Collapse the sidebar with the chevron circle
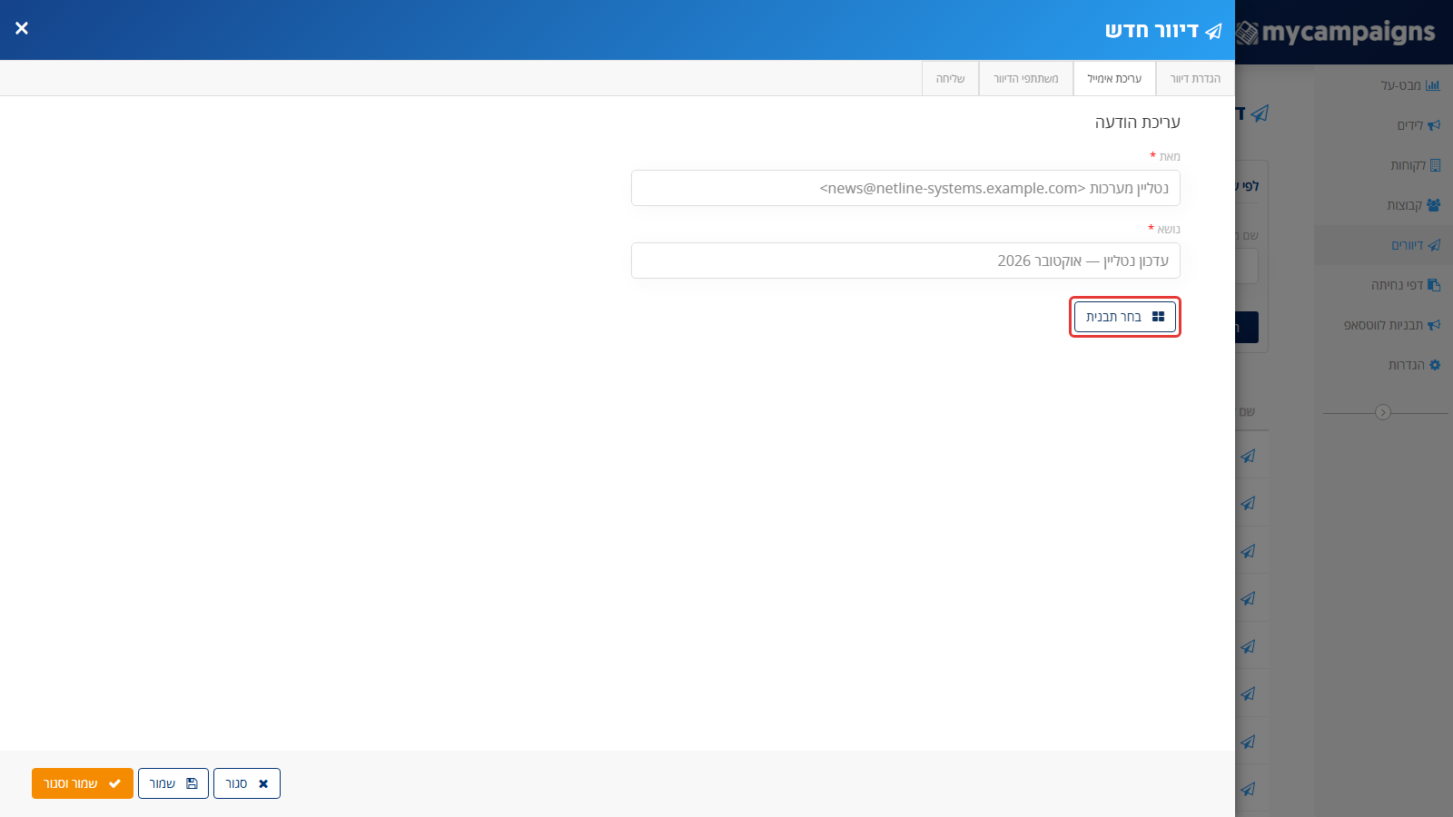The image size is (1453, 817). [x=1383, y=412]
